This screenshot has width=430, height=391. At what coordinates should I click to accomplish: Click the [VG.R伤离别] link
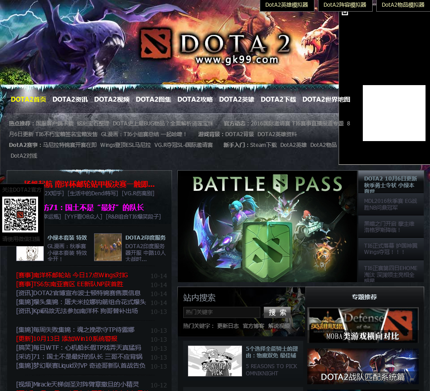point(138,193)
